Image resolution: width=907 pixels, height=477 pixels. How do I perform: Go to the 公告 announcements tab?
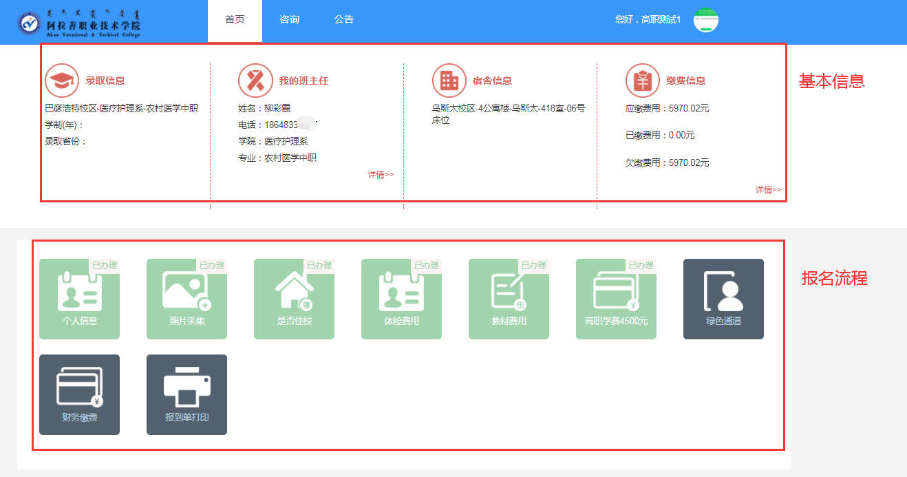click(x=343, y=20)
